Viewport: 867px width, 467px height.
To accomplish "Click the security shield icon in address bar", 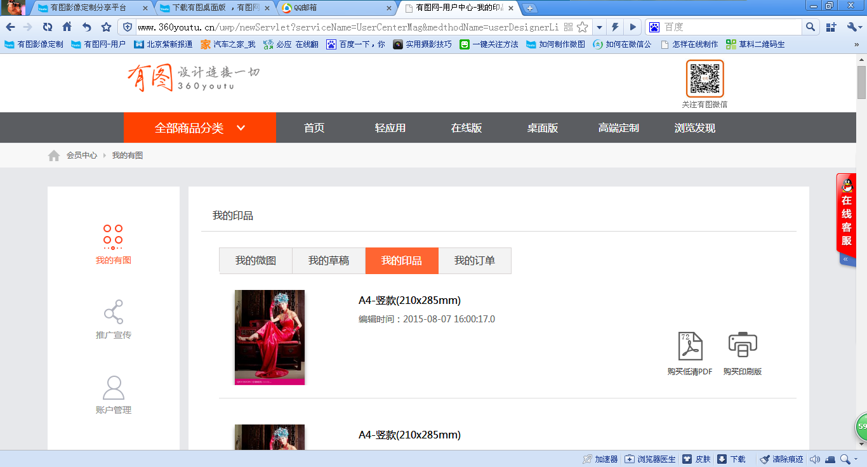I will pyautogui.click(x=128, y=27).
